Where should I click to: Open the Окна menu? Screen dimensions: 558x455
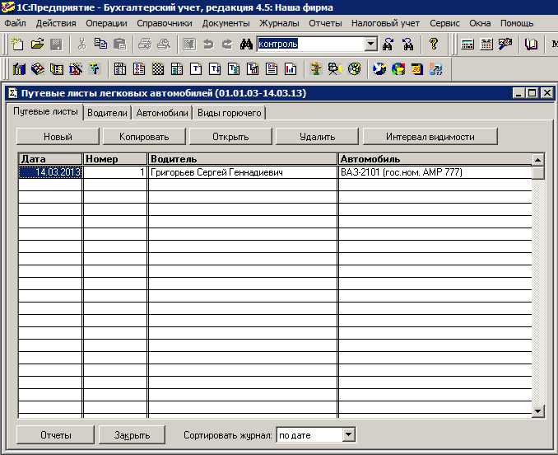[x=480, y=24]
